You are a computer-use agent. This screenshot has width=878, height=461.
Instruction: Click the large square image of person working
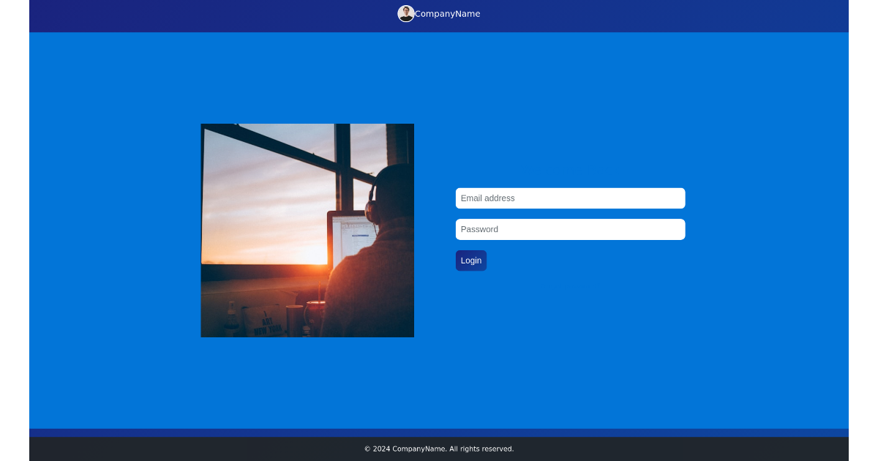(307, 230)
